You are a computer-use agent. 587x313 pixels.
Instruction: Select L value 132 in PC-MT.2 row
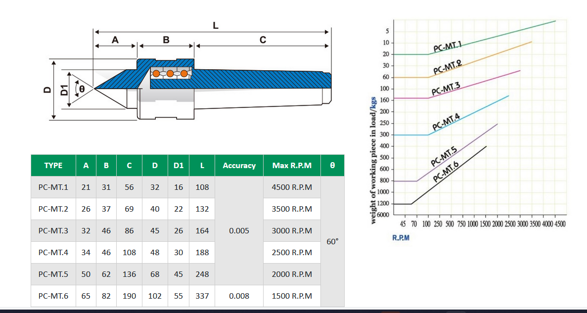coord(202,209)
